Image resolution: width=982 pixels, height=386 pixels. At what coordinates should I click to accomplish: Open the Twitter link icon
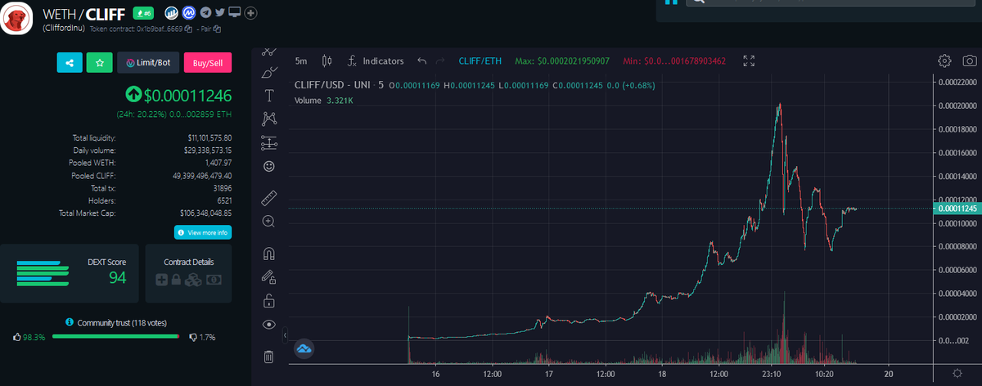(x=219, y=13)
